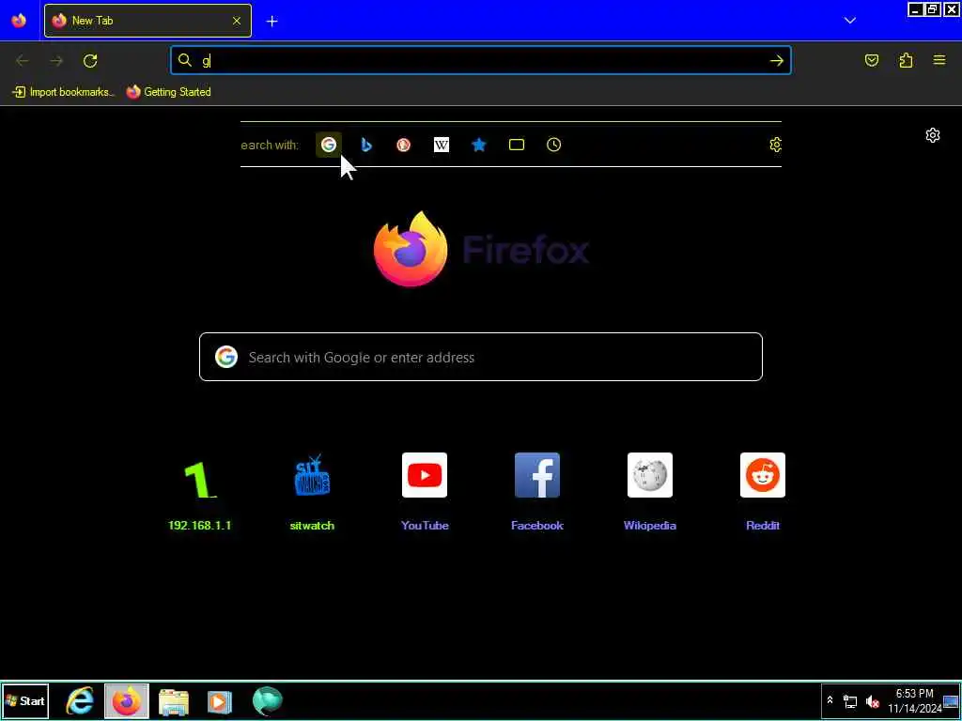Close the New Tab tab
962x721 pixels.
click(x=236, y=21)
